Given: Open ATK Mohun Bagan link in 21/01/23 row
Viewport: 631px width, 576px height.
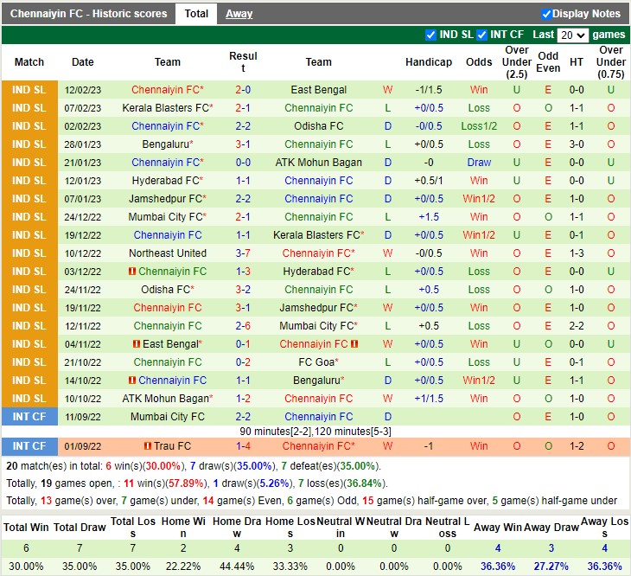Looking at the screenshot, I should pyautogui.click(x=318, y=163).
